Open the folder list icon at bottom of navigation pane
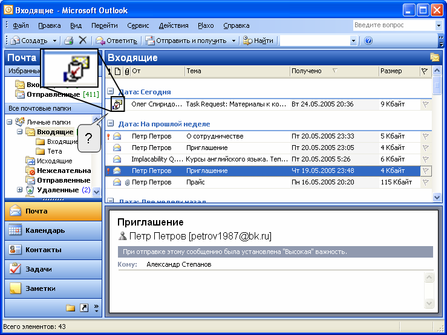 tap(70, 308)
